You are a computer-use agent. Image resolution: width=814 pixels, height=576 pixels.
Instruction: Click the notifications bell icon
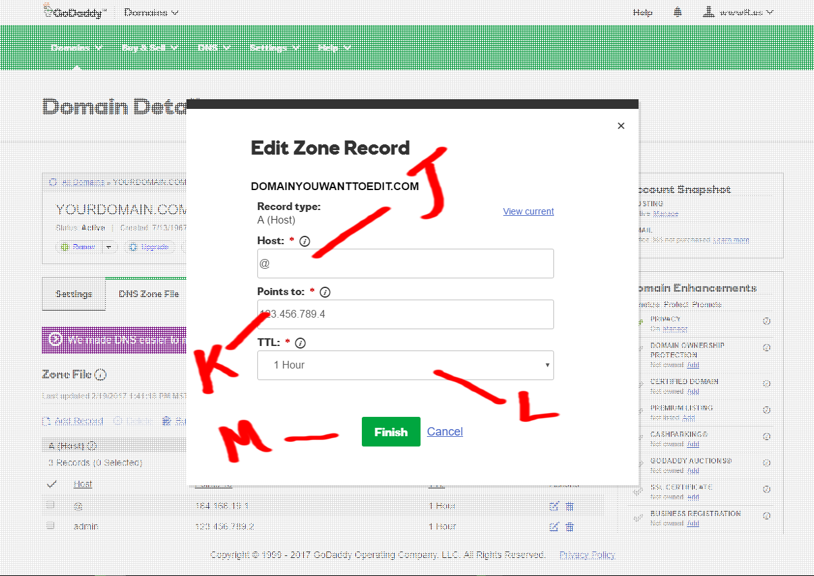pyautogui.click(x=678, y=12)
